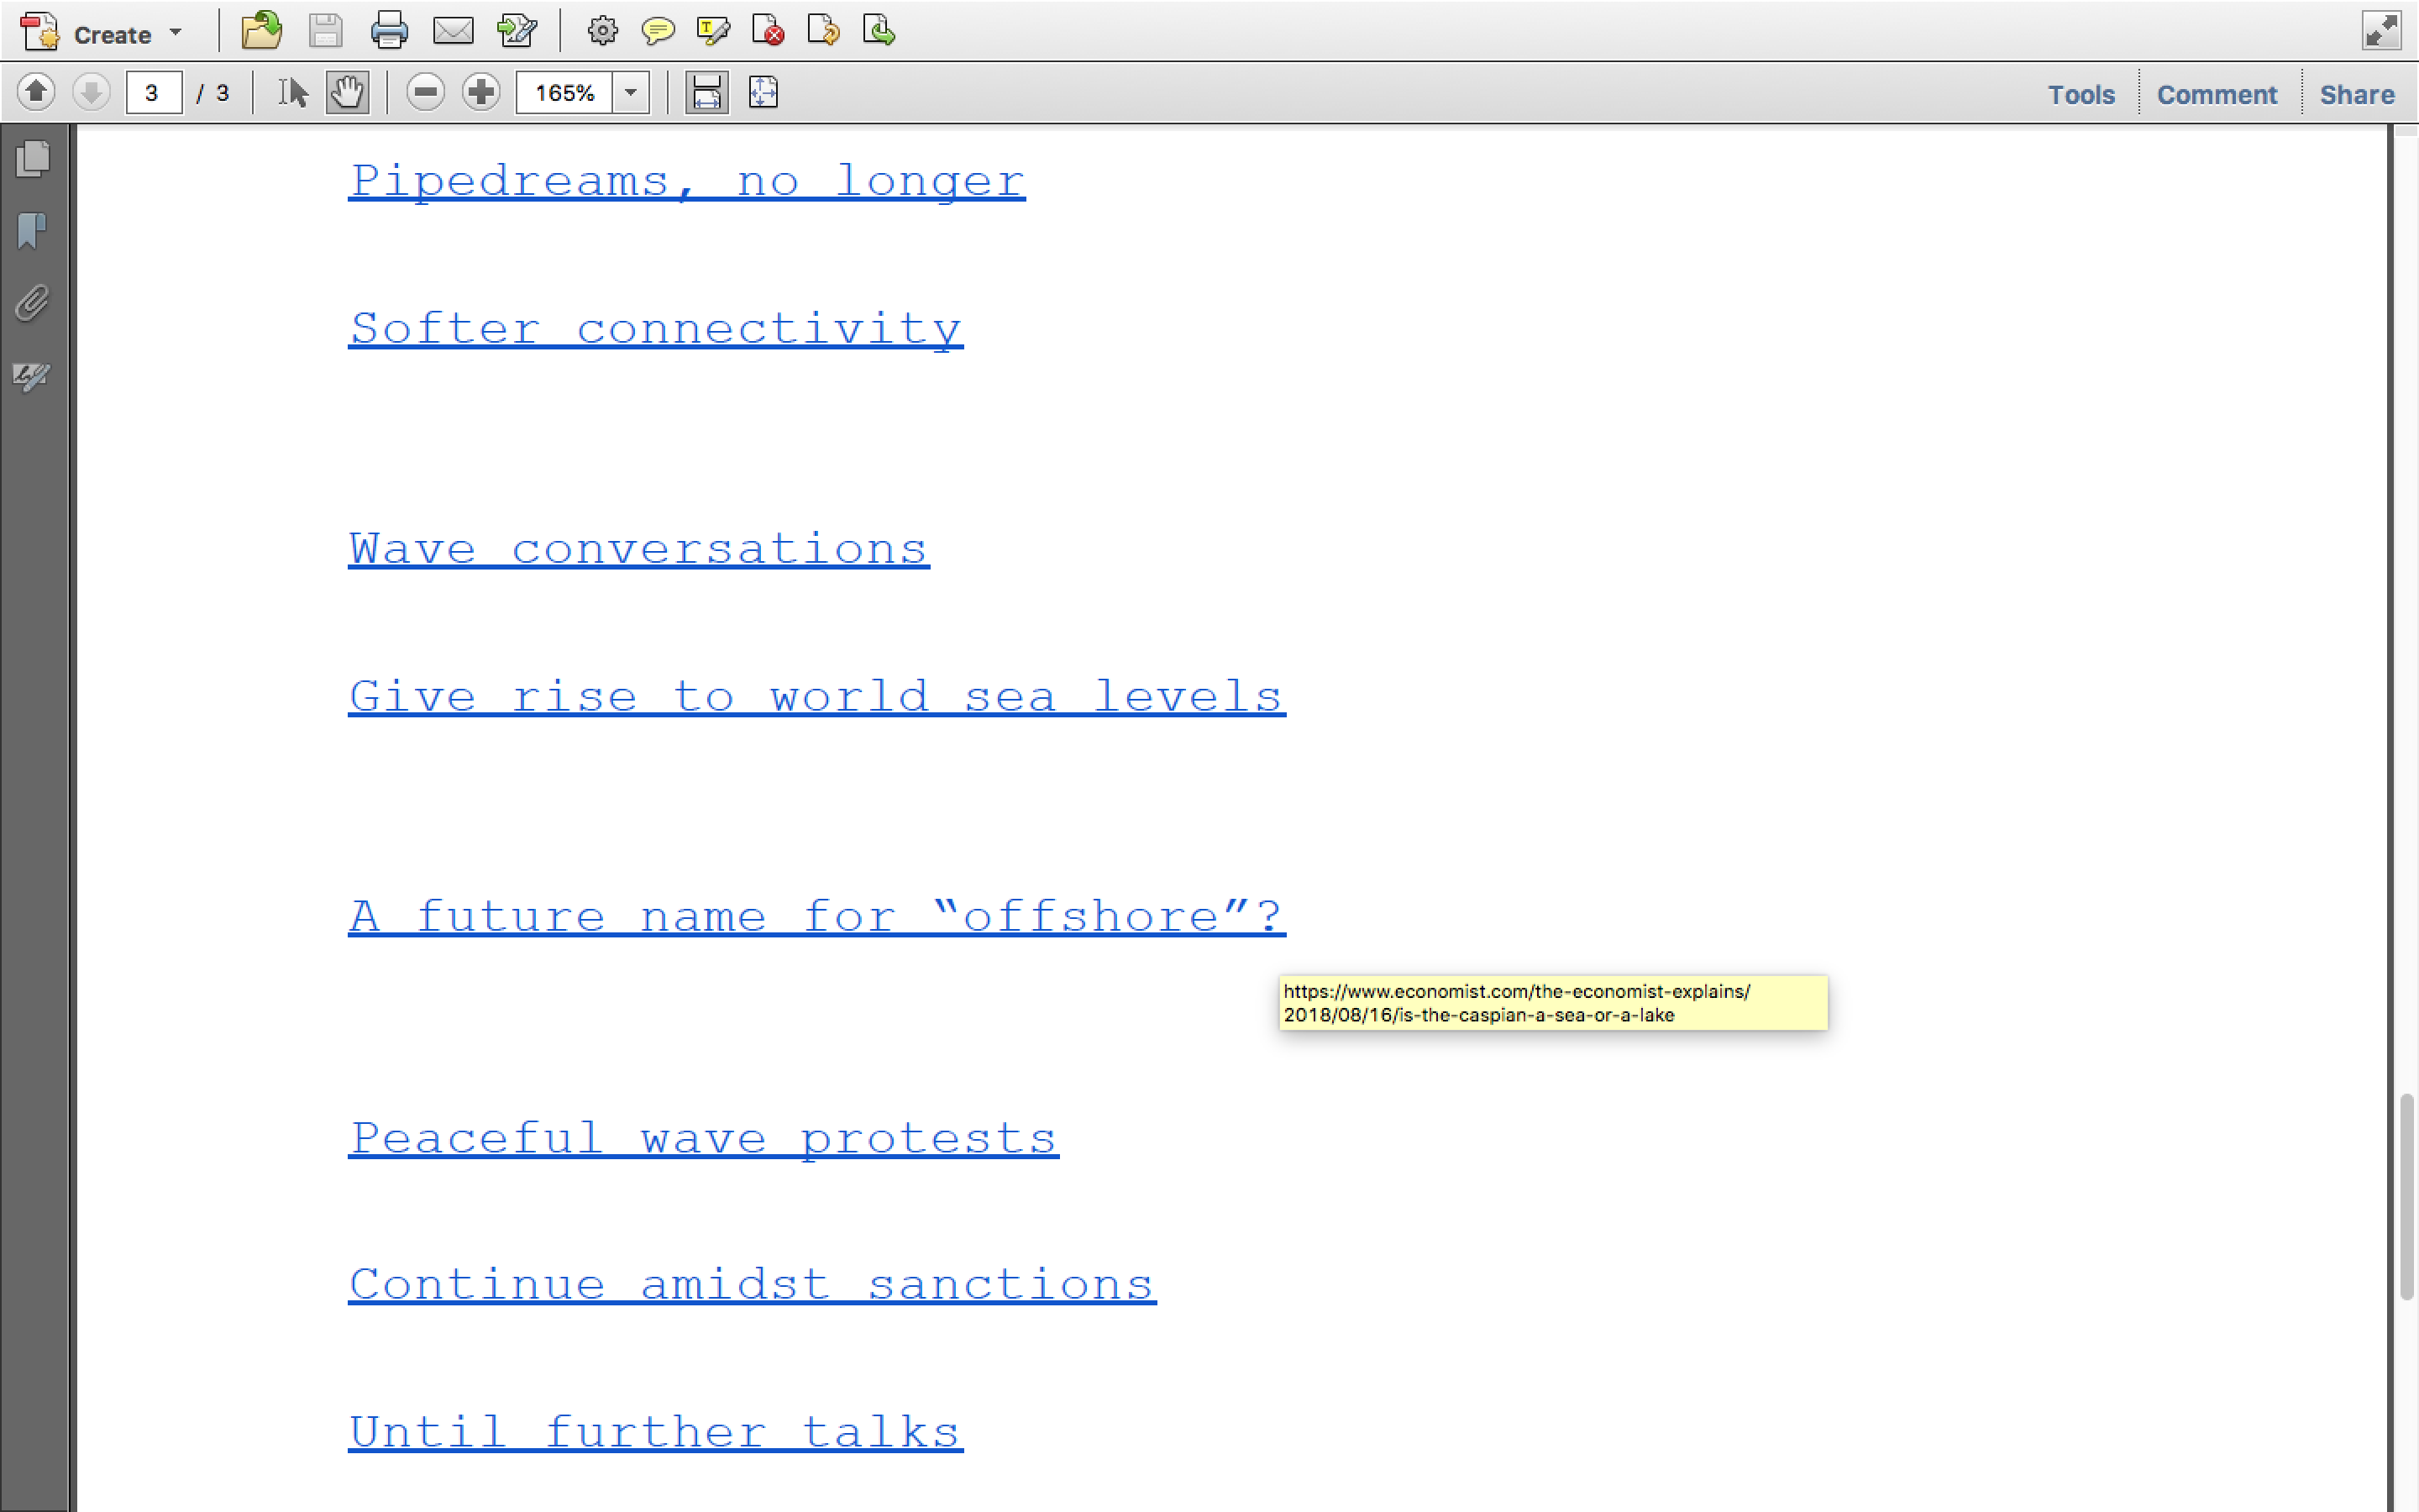2419x1512 pixels.
Task: Open the 'Peaceful wave protests' link
Action: coord(704,1138)
